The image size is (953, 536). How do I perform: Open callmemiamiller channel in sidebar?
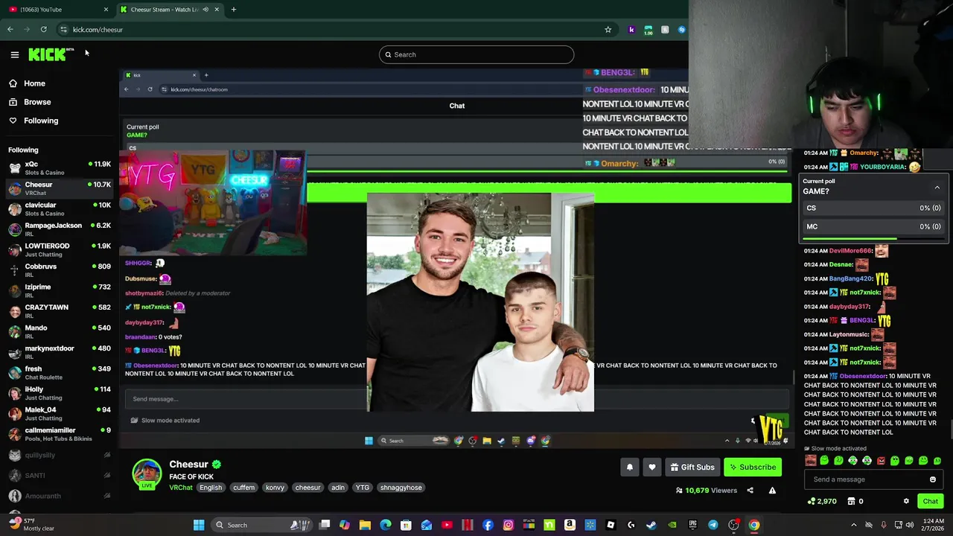(x=58, y=434)
